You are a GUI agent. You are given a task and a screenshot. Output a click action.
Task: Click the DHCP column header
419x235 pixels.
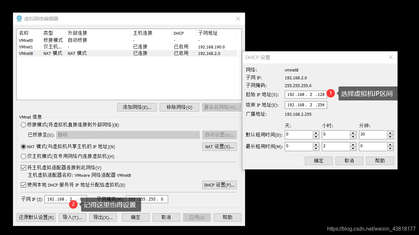pos(184,33)
